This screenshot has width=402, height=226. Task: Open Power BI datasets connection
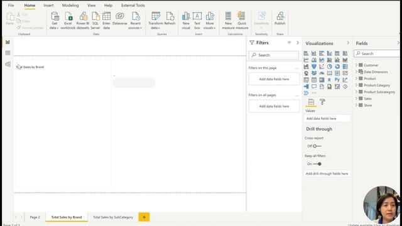(x=83, y=21)
